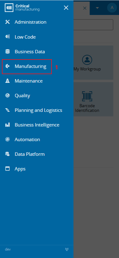Click the Apps window icon
119x258 pixels.
[7, 169]
